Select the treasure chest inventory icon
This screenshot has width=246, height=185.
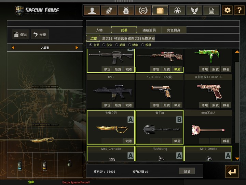pos(160,10)
